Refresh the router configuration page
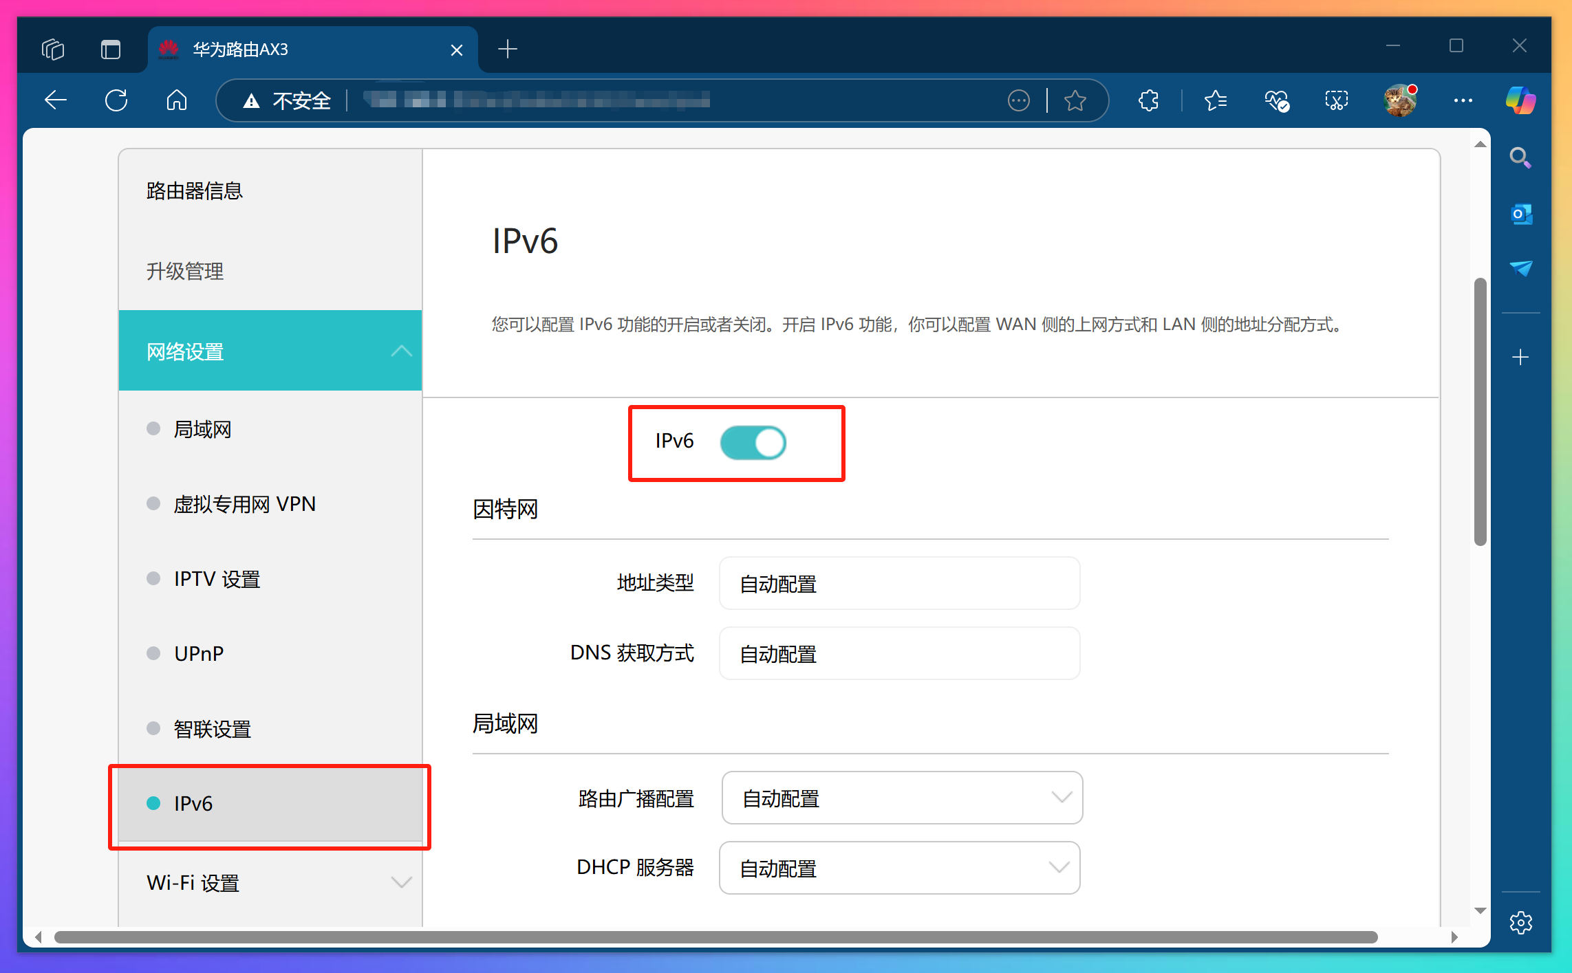The image size is (1572, 973). 116,100
